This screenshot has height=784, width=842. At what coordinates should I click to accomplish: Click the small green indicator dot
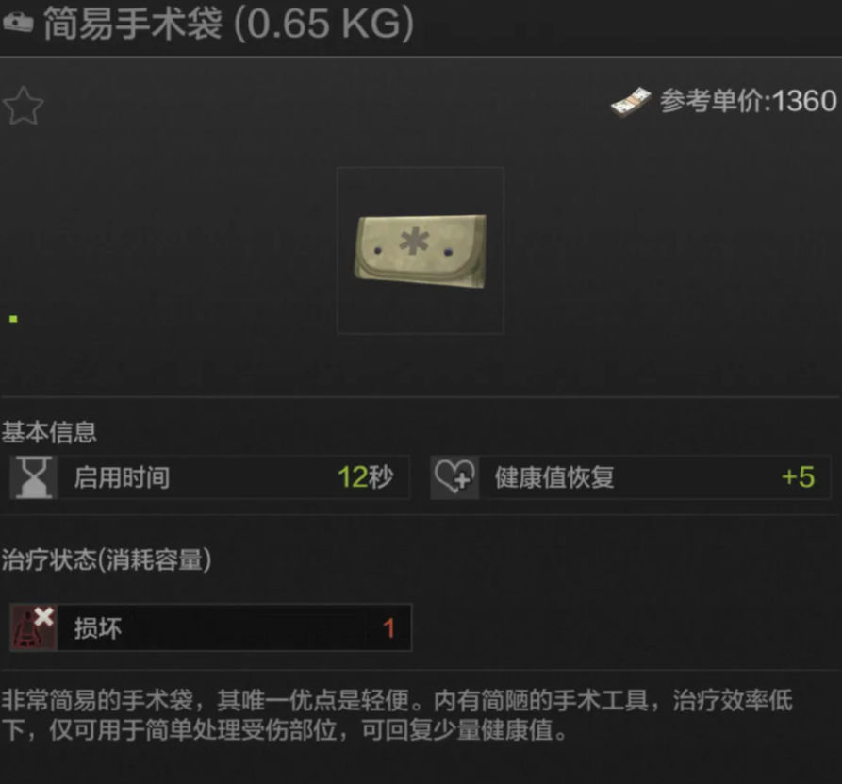(x=13, y=319)
